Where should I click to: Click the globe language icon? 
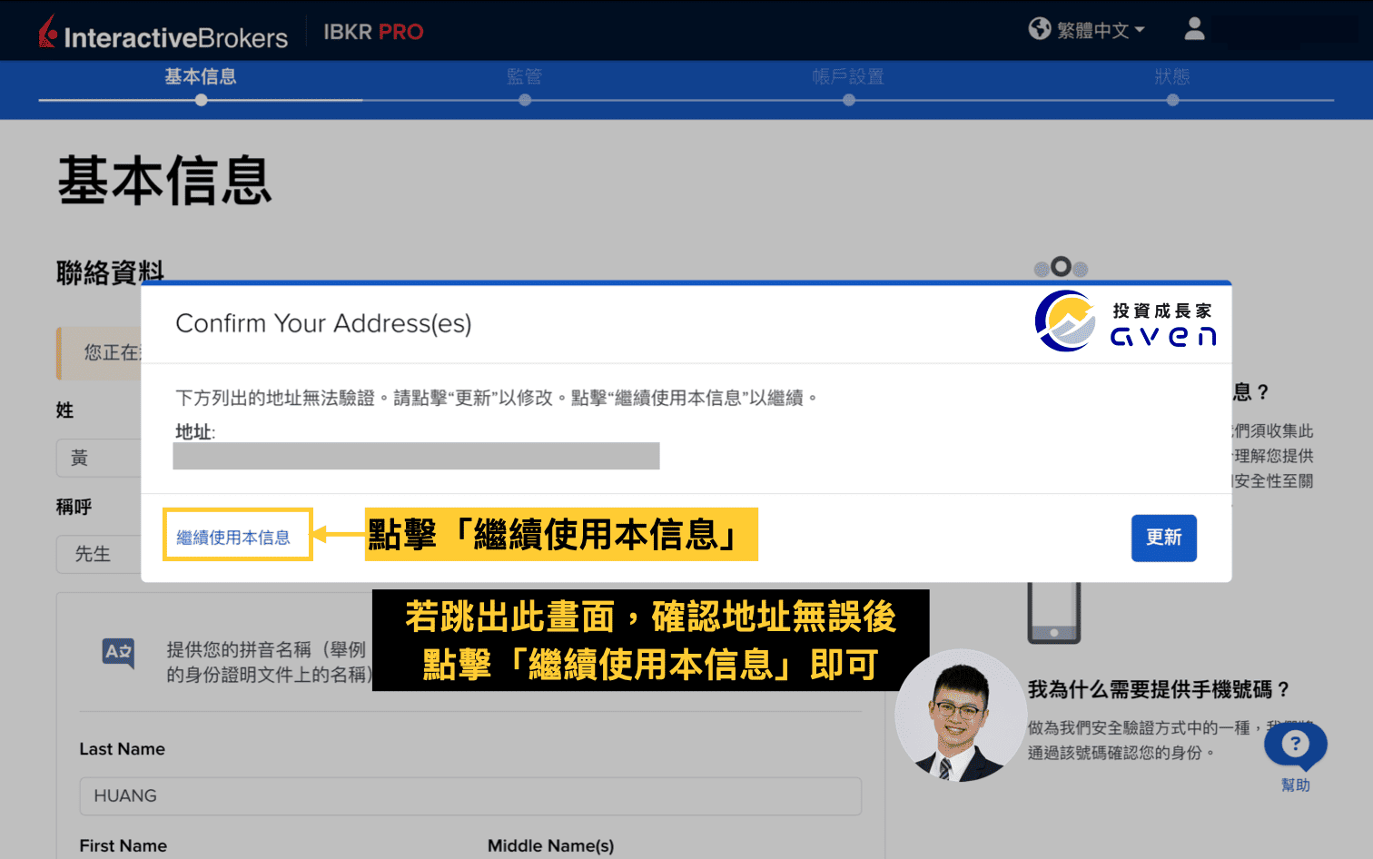point(1040,28)
